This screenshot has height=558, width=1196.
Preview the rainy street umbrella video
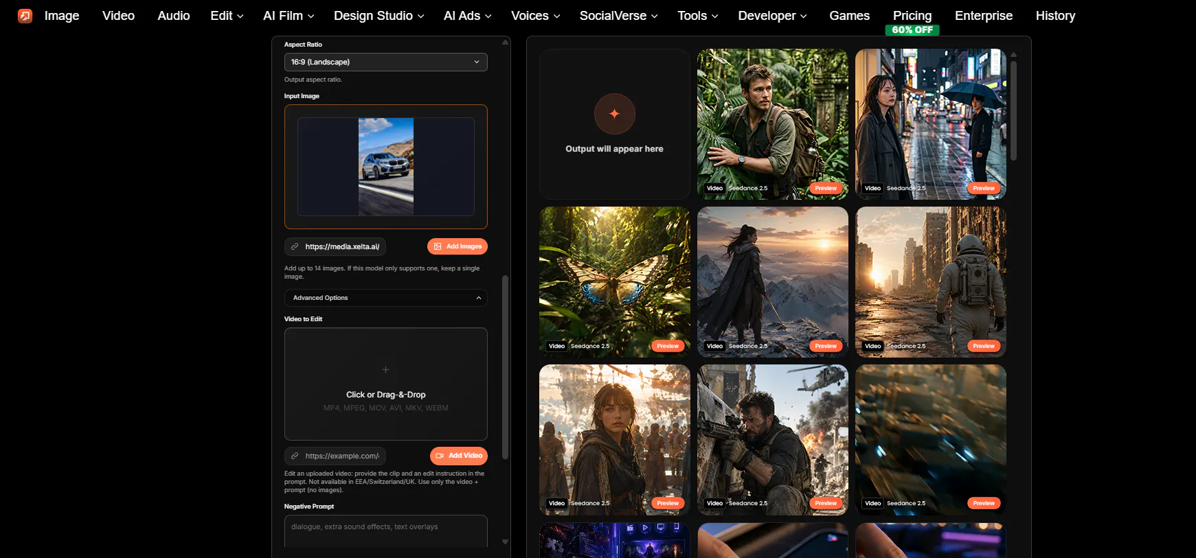point(984,188)
